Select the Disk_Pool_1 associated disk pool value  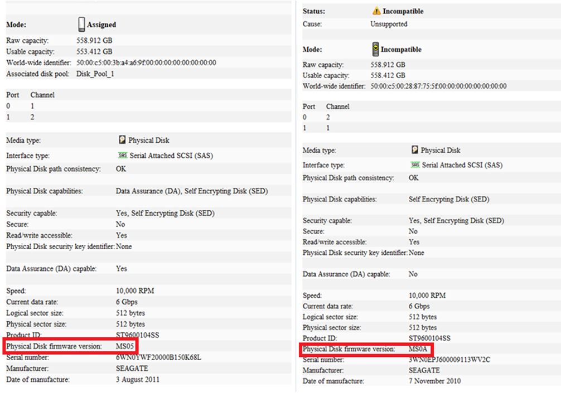[95, 74]
